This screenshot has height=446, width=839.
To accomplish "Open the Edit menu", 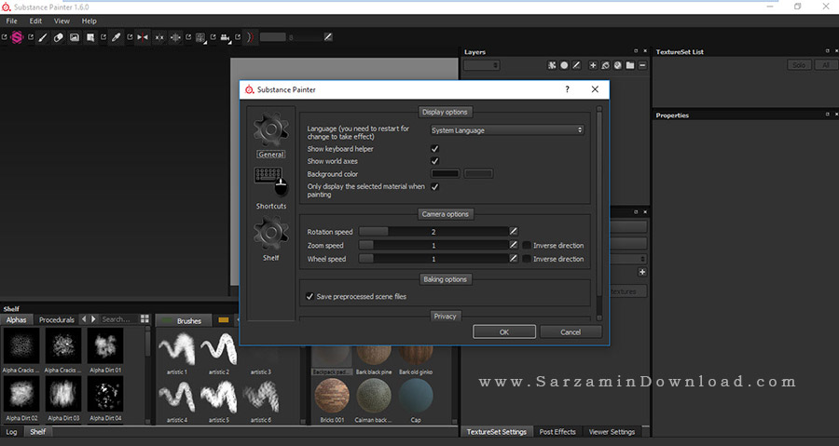I will tap(35, 20).
